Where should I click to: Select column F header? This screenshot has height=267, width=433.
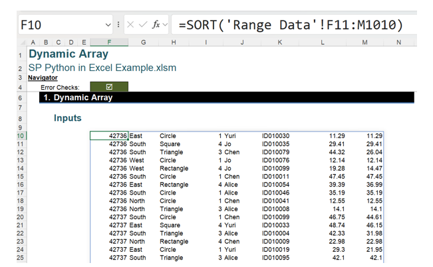109,43
